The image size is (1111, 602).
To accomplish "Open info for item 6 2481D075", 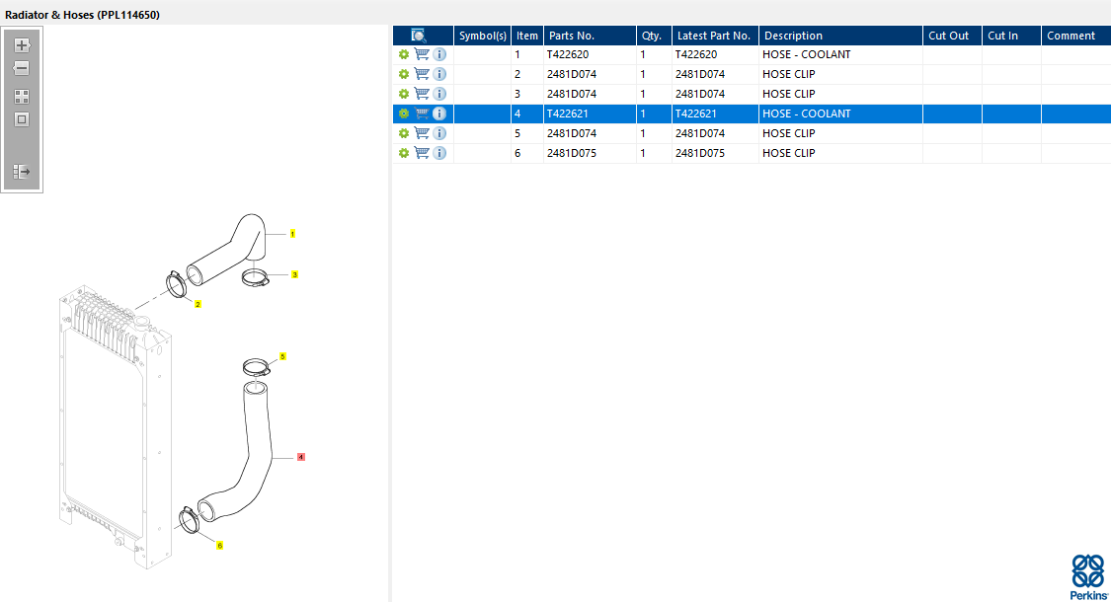I will (x=439, y=153).
